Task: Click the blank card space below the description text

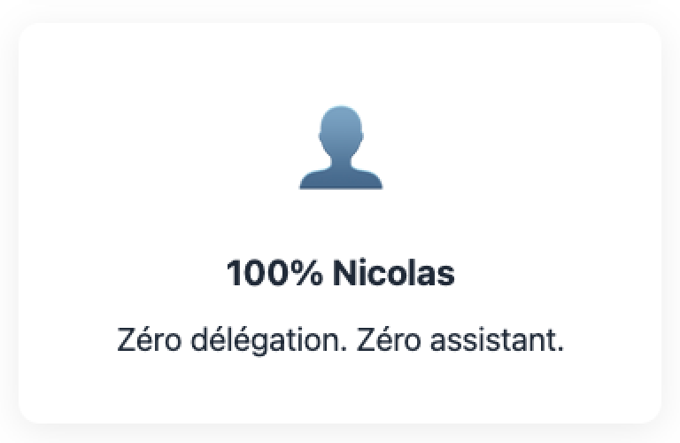Action: pos(340,390)
